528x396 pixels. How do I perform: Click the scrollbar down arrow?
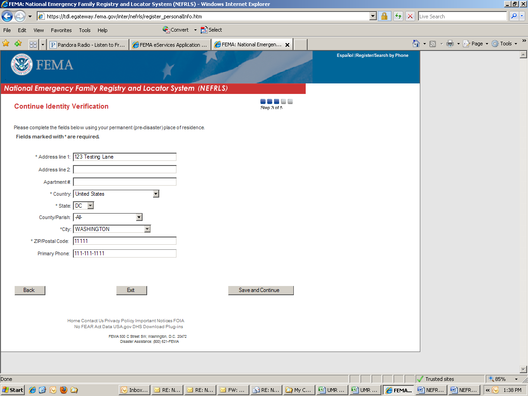(x=523, y=369)
